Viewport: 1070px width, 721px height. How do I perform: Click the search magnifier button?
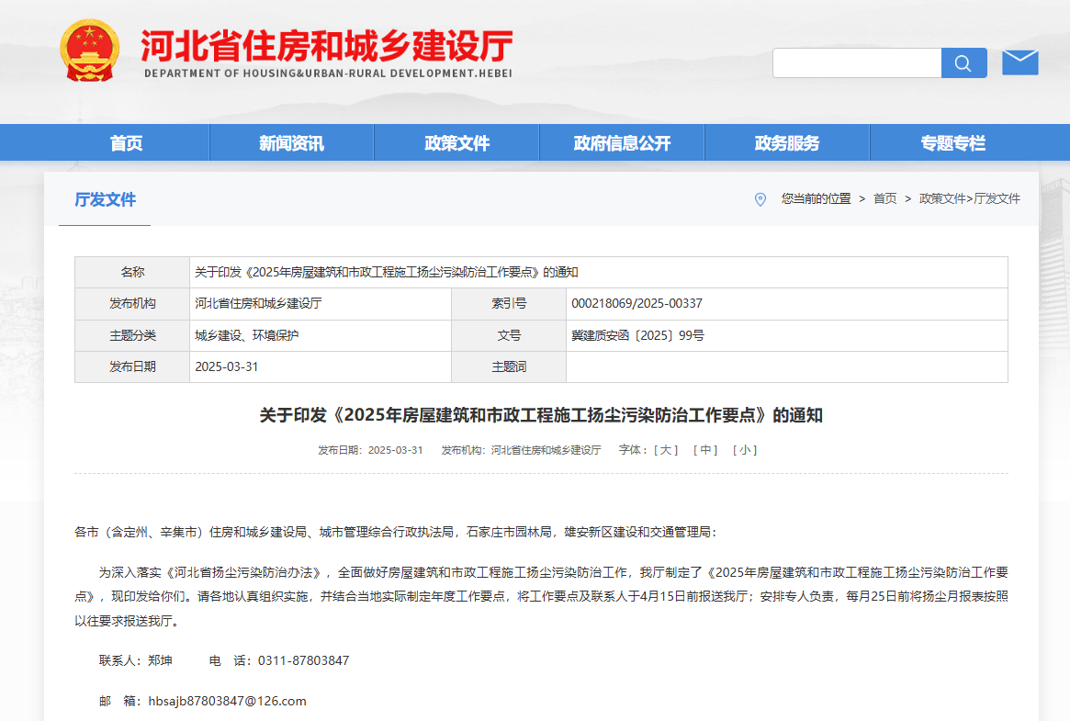pos(963,62)
